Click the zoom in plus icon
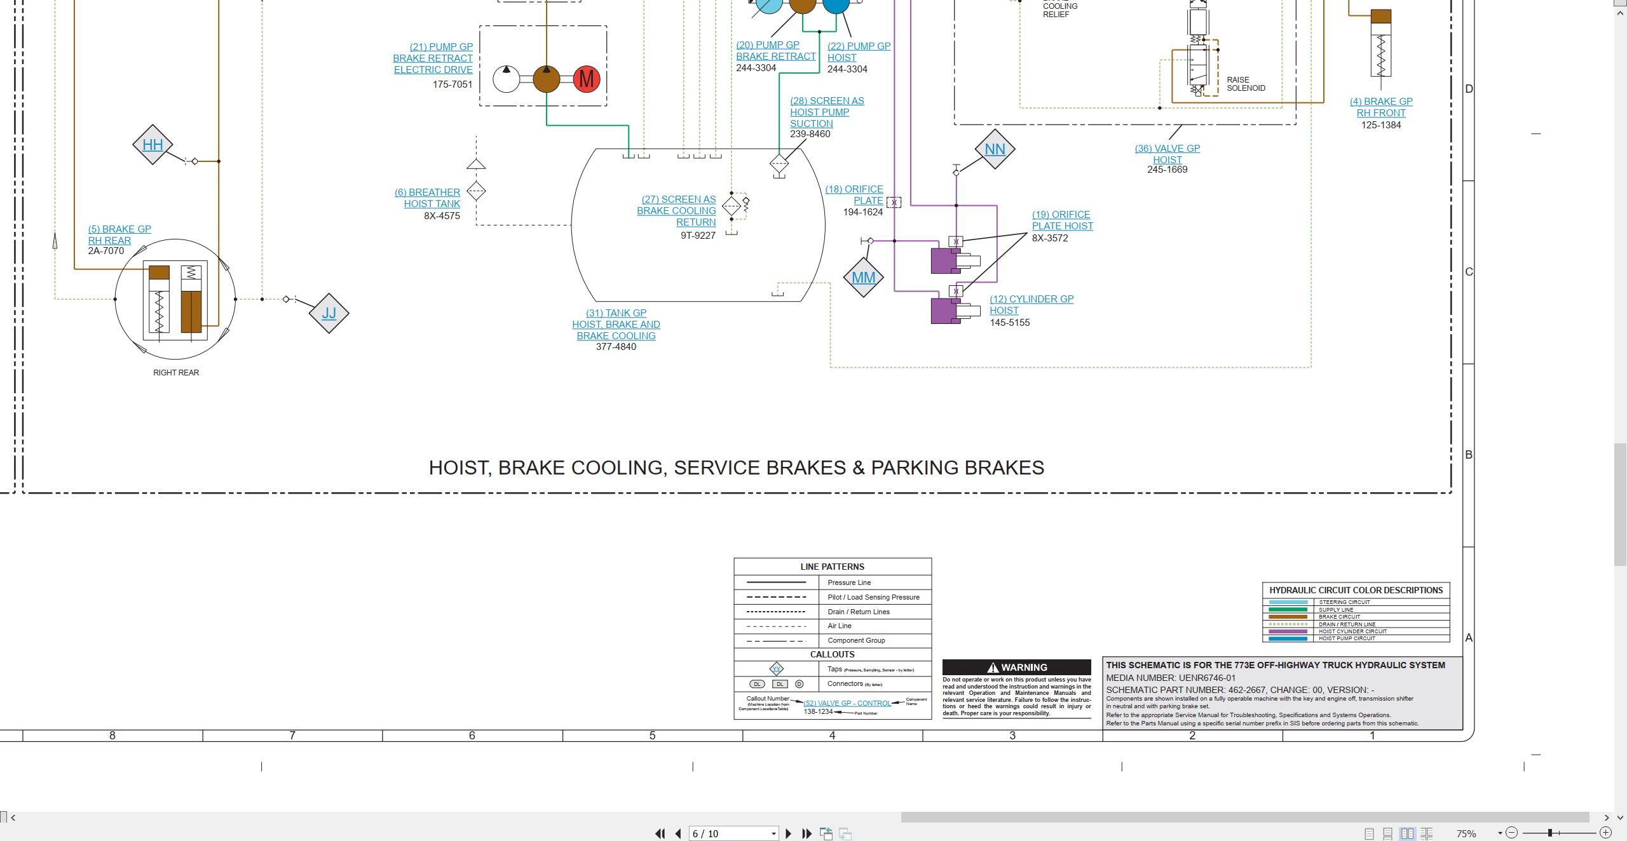Image resolution: width=1627 pixels, height=841 pixels. tap(1605, 833)
